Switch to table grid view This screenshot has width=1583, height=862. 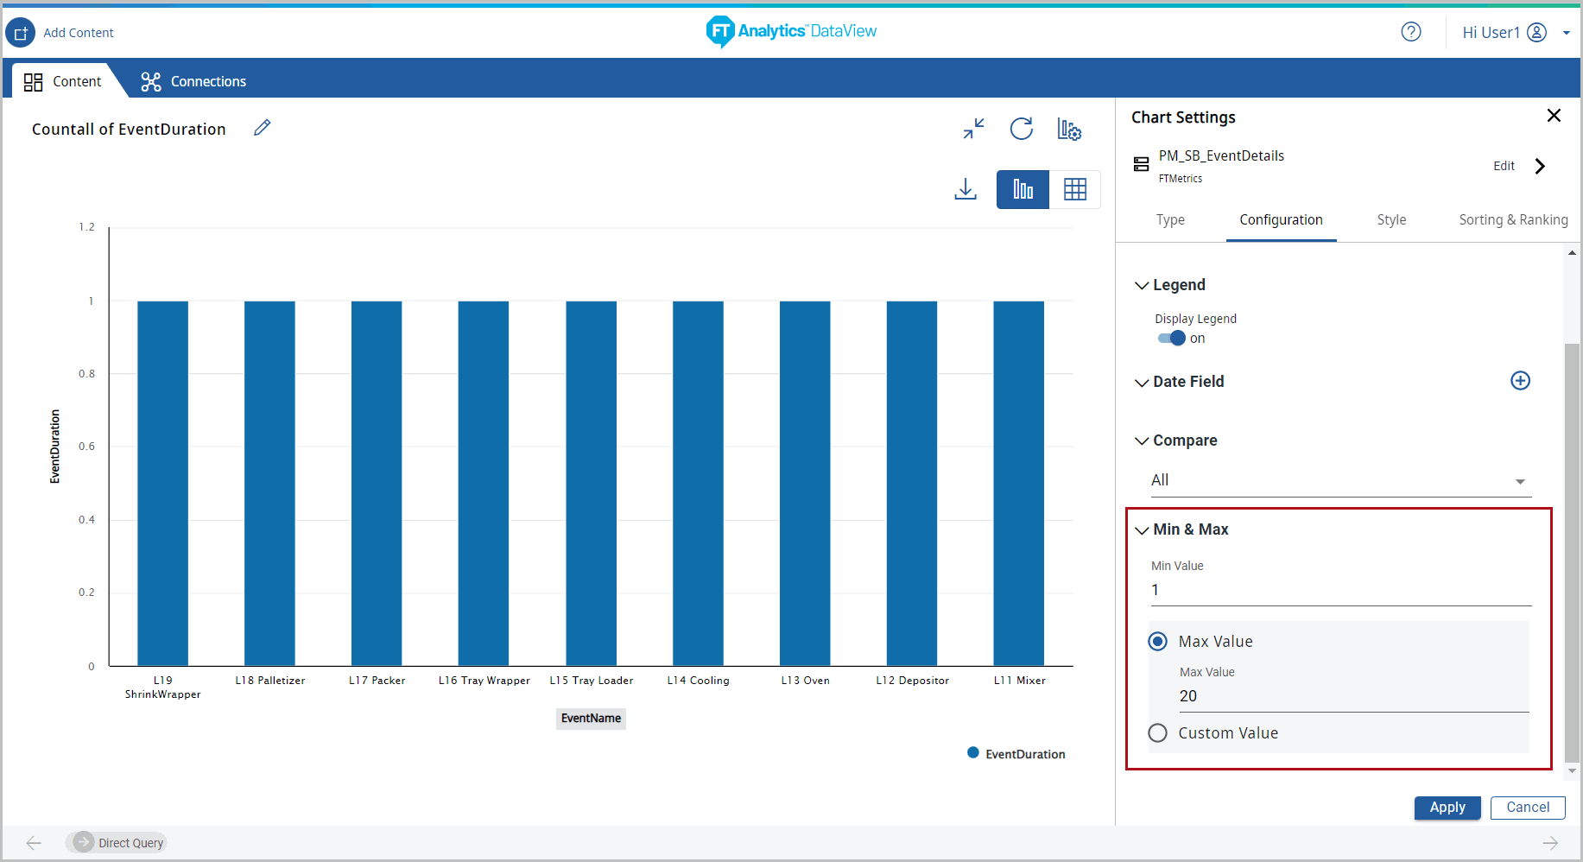(x=1074, y=189)
